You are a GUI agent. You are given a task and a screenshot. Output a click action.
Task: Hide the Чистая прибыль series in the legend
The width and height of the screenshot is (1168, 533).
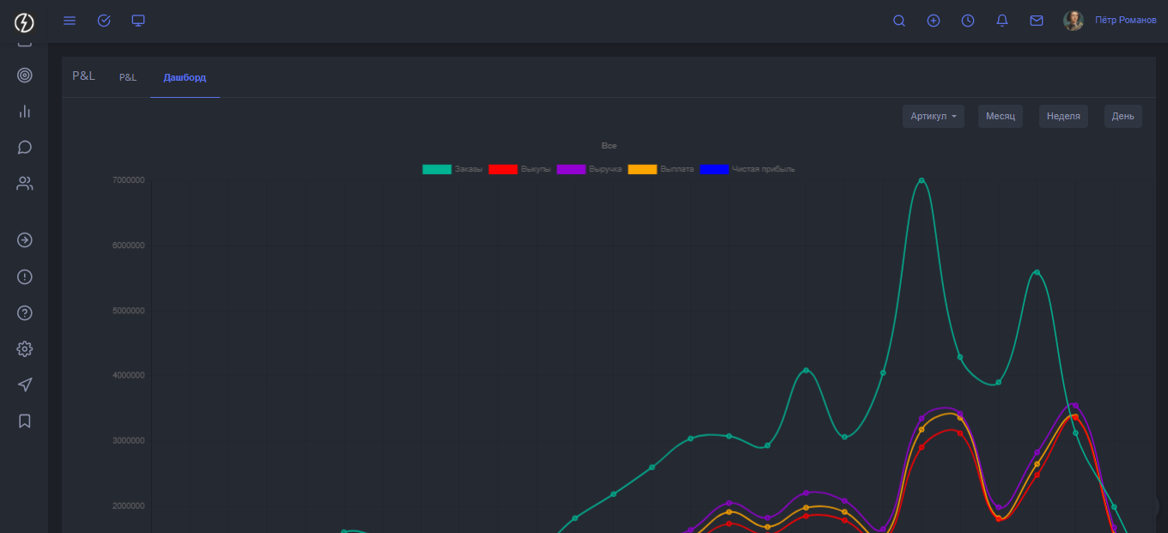[748, 169]
